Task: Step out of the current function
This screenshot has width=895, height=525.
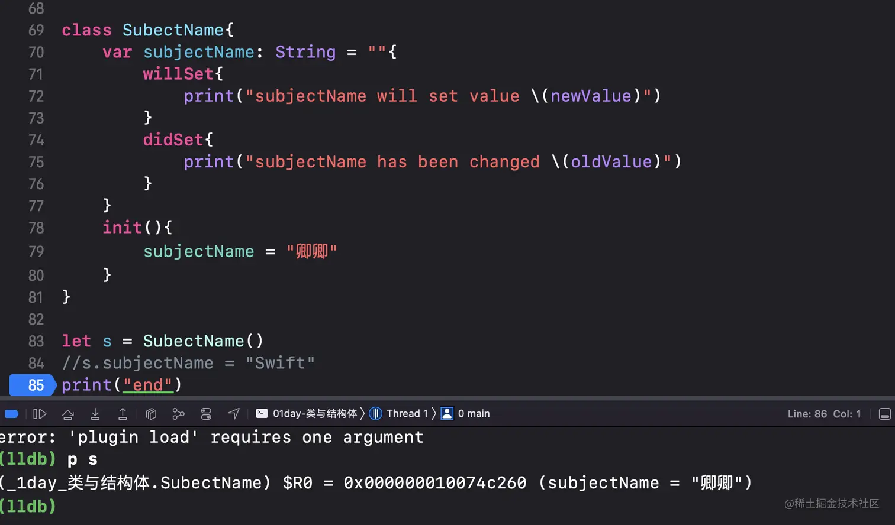Action: click(x=123, y=414)
